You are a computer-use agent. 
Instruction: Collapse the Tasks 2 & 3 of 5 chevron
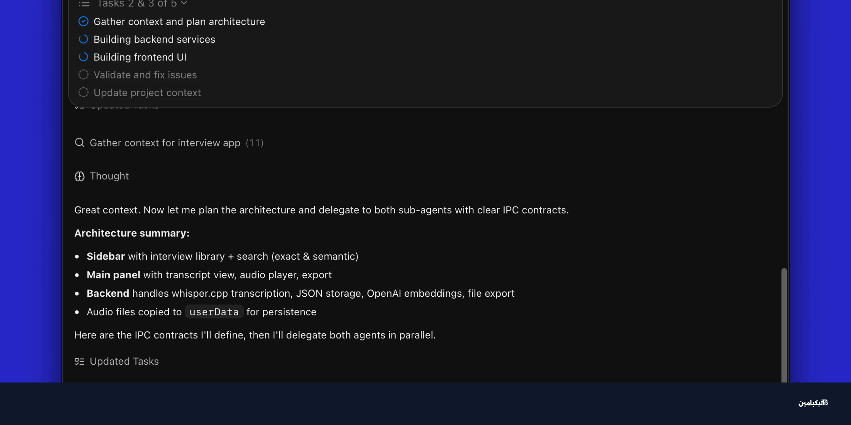(x=184, y=3)
